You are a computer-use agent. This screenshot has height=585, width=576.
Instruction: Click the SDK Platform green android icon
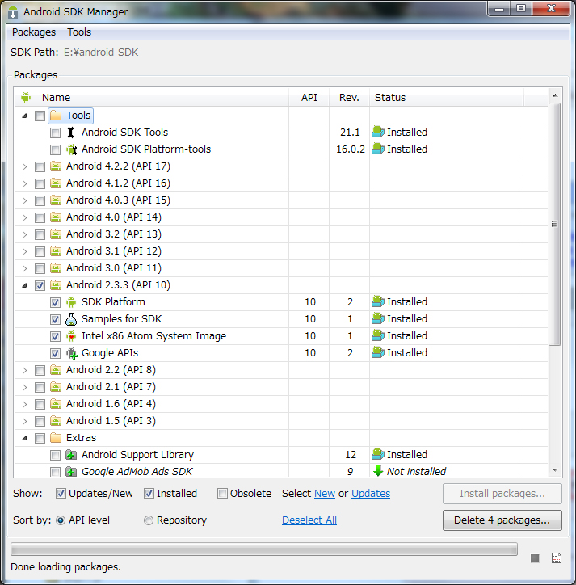coord(71,302)
